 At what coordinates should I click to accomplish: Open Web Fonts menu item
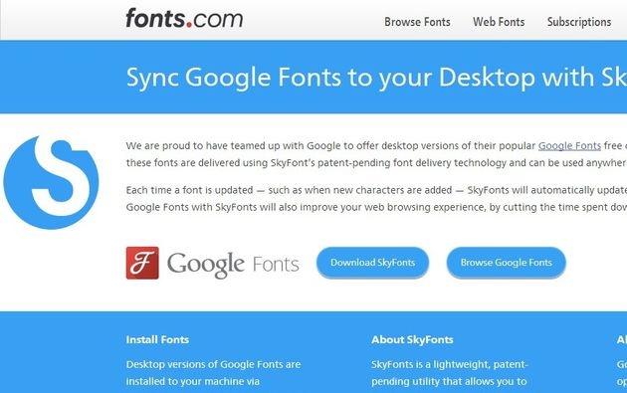499,22
